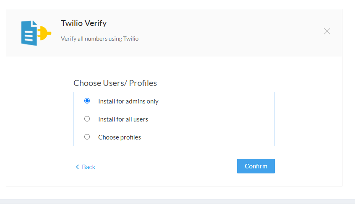Click the 'Choose Users/ Profiles' heading
Viewport: 355px width, 204px height.
115,83
